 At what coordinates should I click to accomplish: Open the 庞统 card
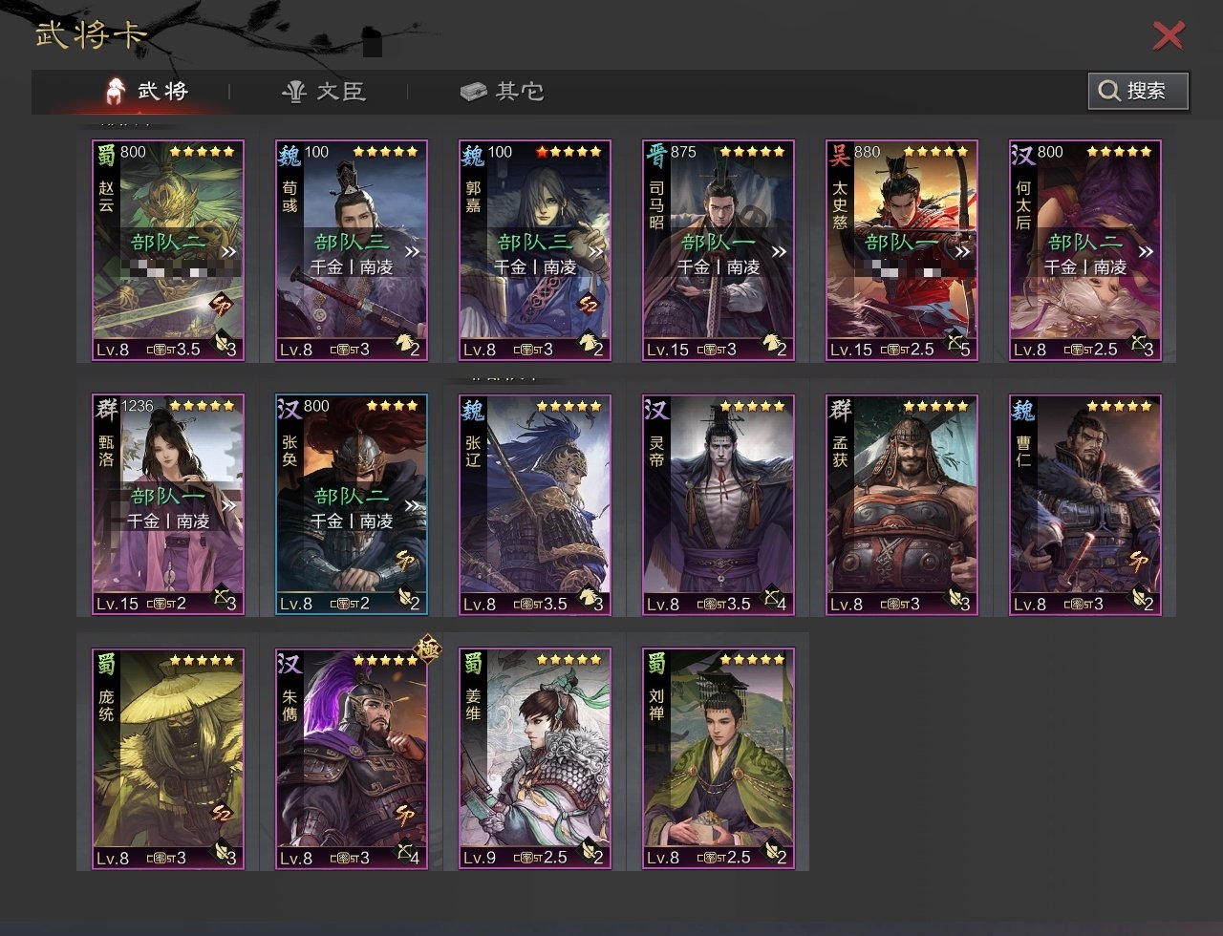[x=168, y=758]
